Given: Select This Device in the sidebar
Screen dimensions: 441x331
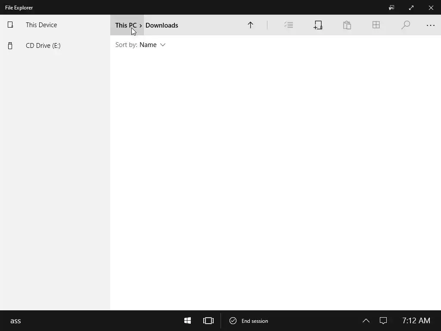Looking at the screenshot, I should (55, 25).
